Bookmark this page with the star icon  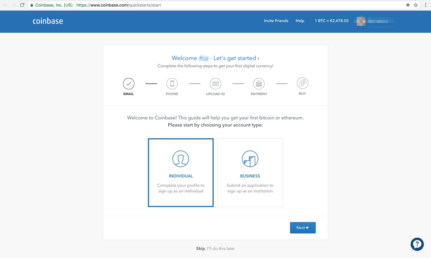416,5
